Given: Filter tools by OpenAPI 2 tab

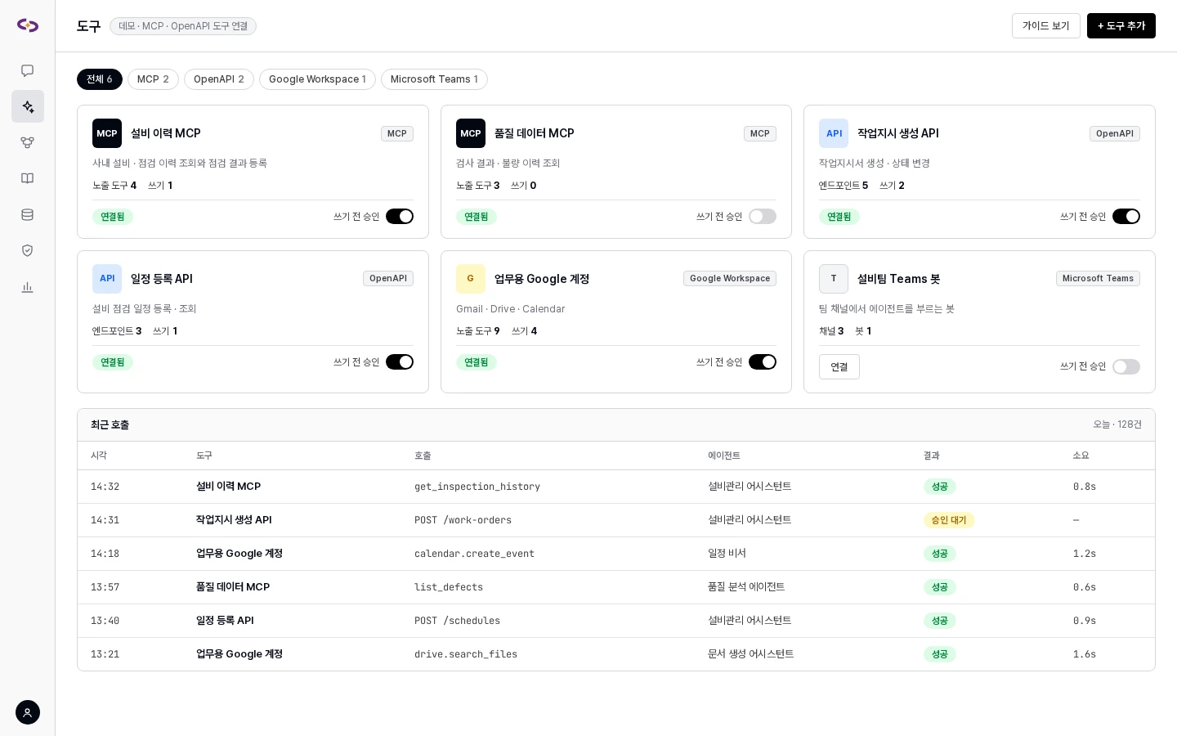Looking at the screenshot, I should [x=219, y=79].
